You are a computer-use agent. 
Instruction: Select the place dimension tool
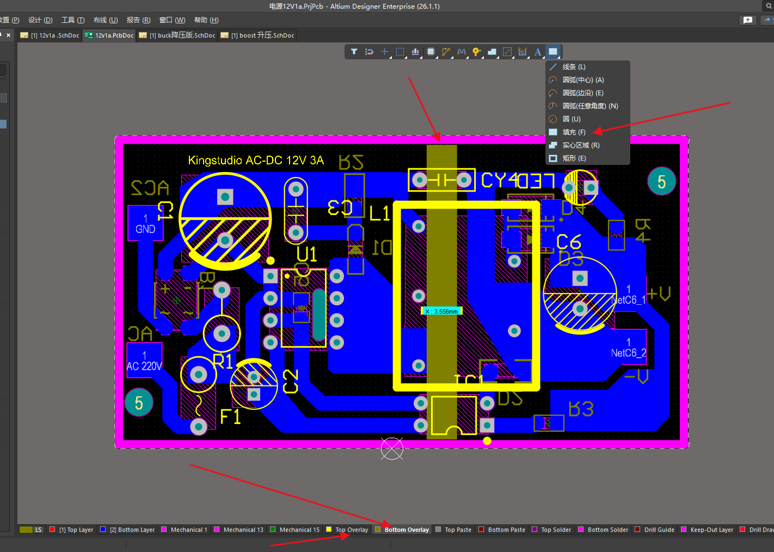pyautogui.click(x=523, y=52)
